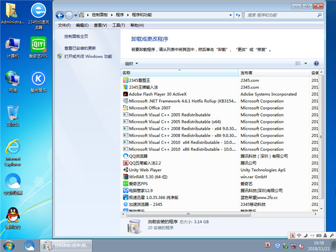This screenshot has width=336, height=252.
Task: Expand the arrow before 控制面板 breadcrumb
Action: tap(88, 15)
